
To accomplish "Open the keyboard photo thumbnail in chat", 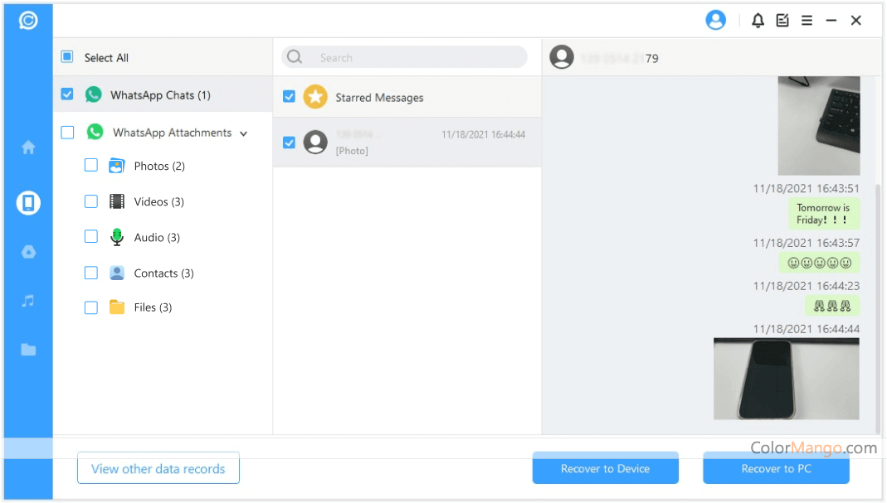I will point(819,125).
